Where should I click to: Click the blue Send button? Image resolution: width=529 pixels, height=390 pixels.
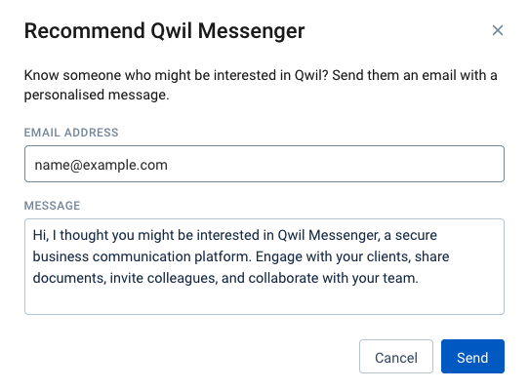(x=472, y=356)
